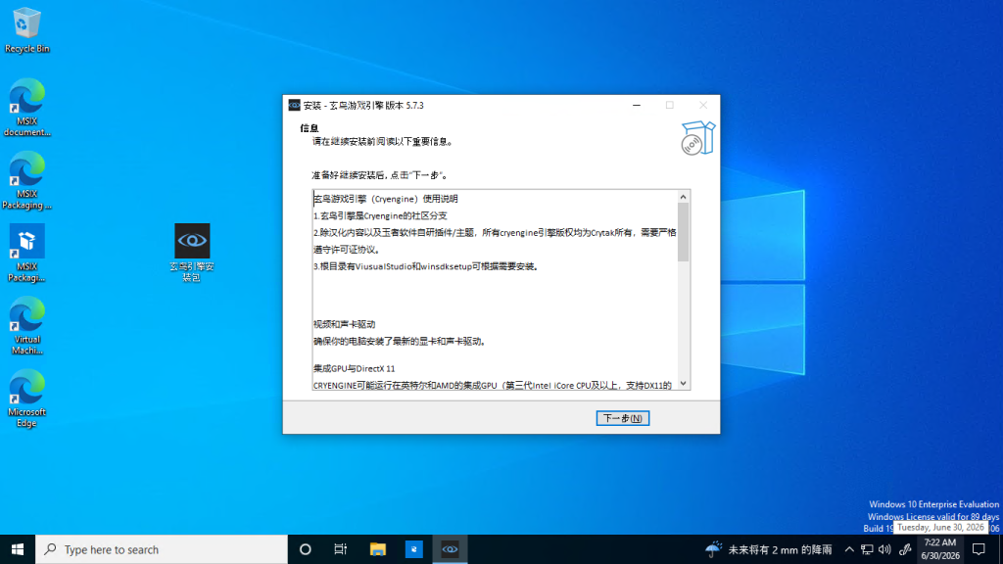1003x564 pixels.
Task: Click the heading 玄鸟游戏引擎 (Cryengine) 使用说明
Action: point(386,199)
